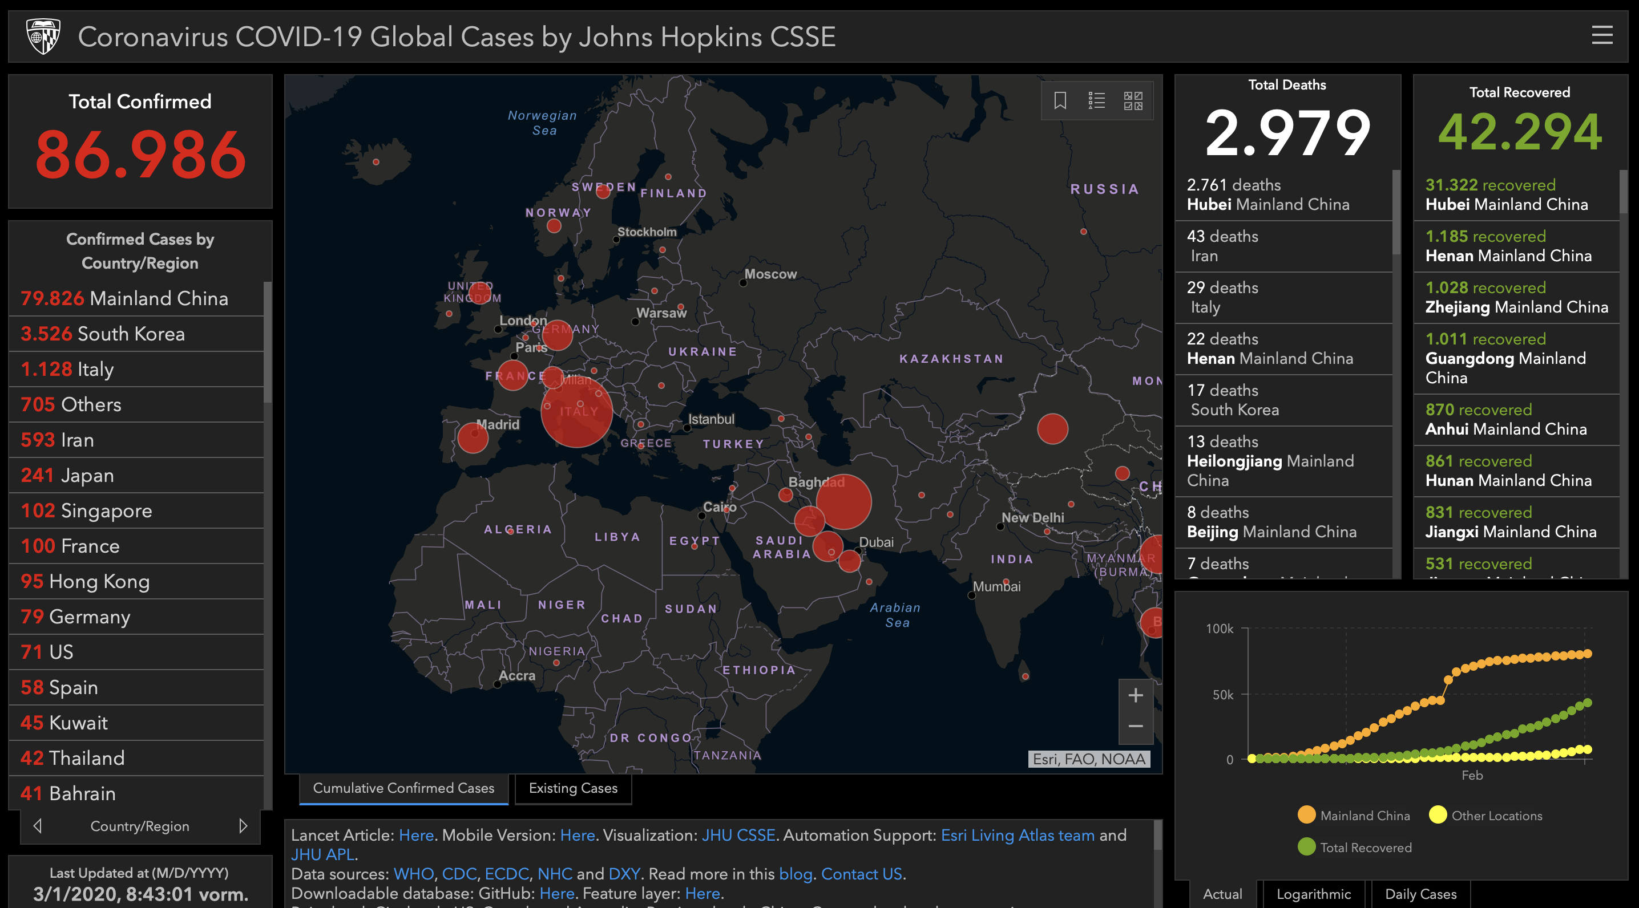Click the hamburger menu icon

[x=1601, y=35]
